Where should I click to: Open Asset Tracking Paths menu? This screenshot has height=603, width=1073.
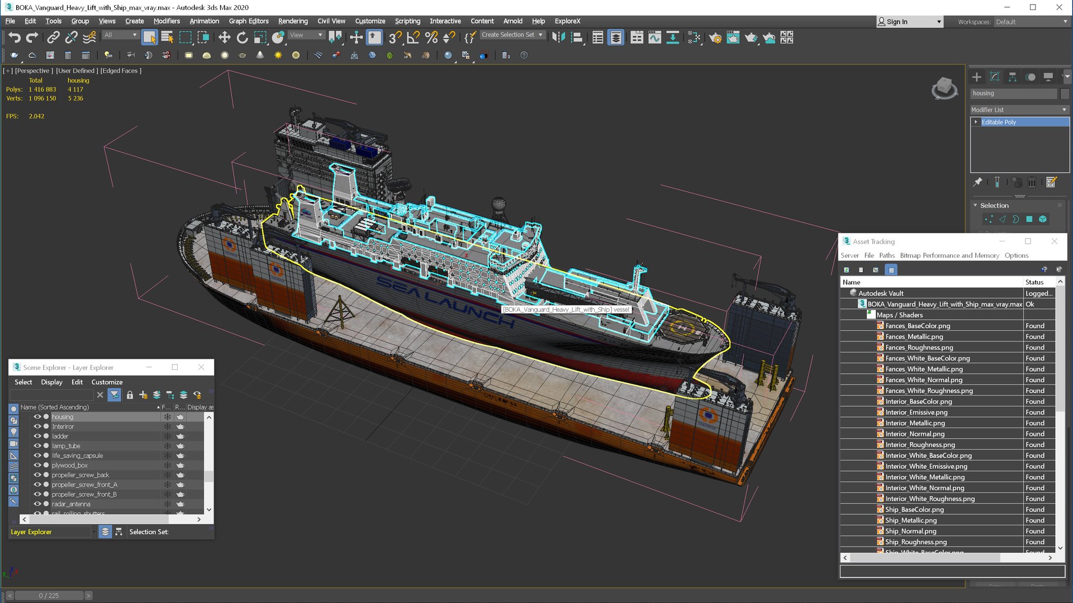[x=886, y=255]
